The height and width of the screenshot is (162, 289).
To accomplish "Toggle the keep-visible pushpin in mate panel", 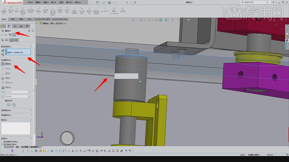I will pos(14,35).
